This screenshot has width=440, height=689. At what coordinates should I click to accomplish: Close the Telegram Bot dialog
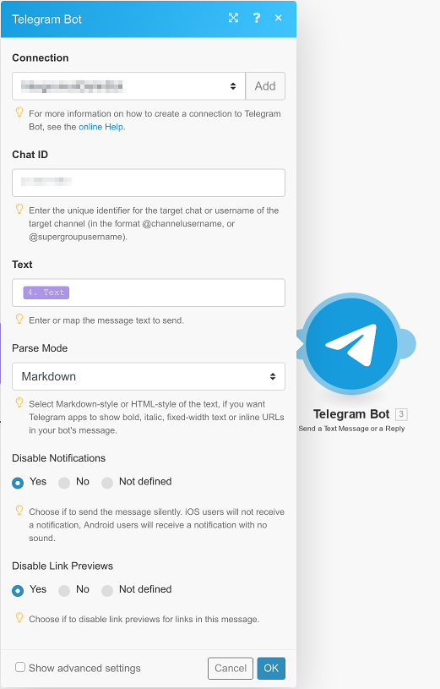pos(279,18)
